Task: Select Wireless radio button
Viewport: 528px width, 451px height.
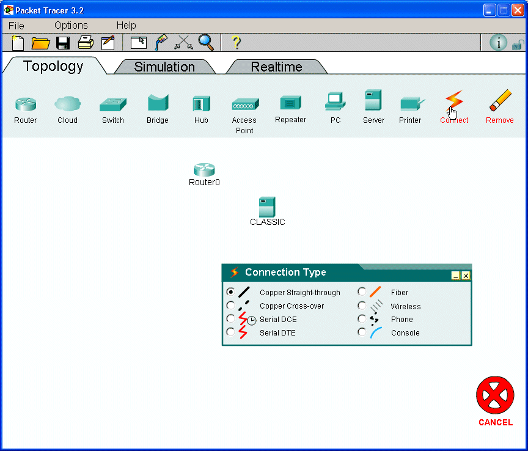Action: click(362, 306)
